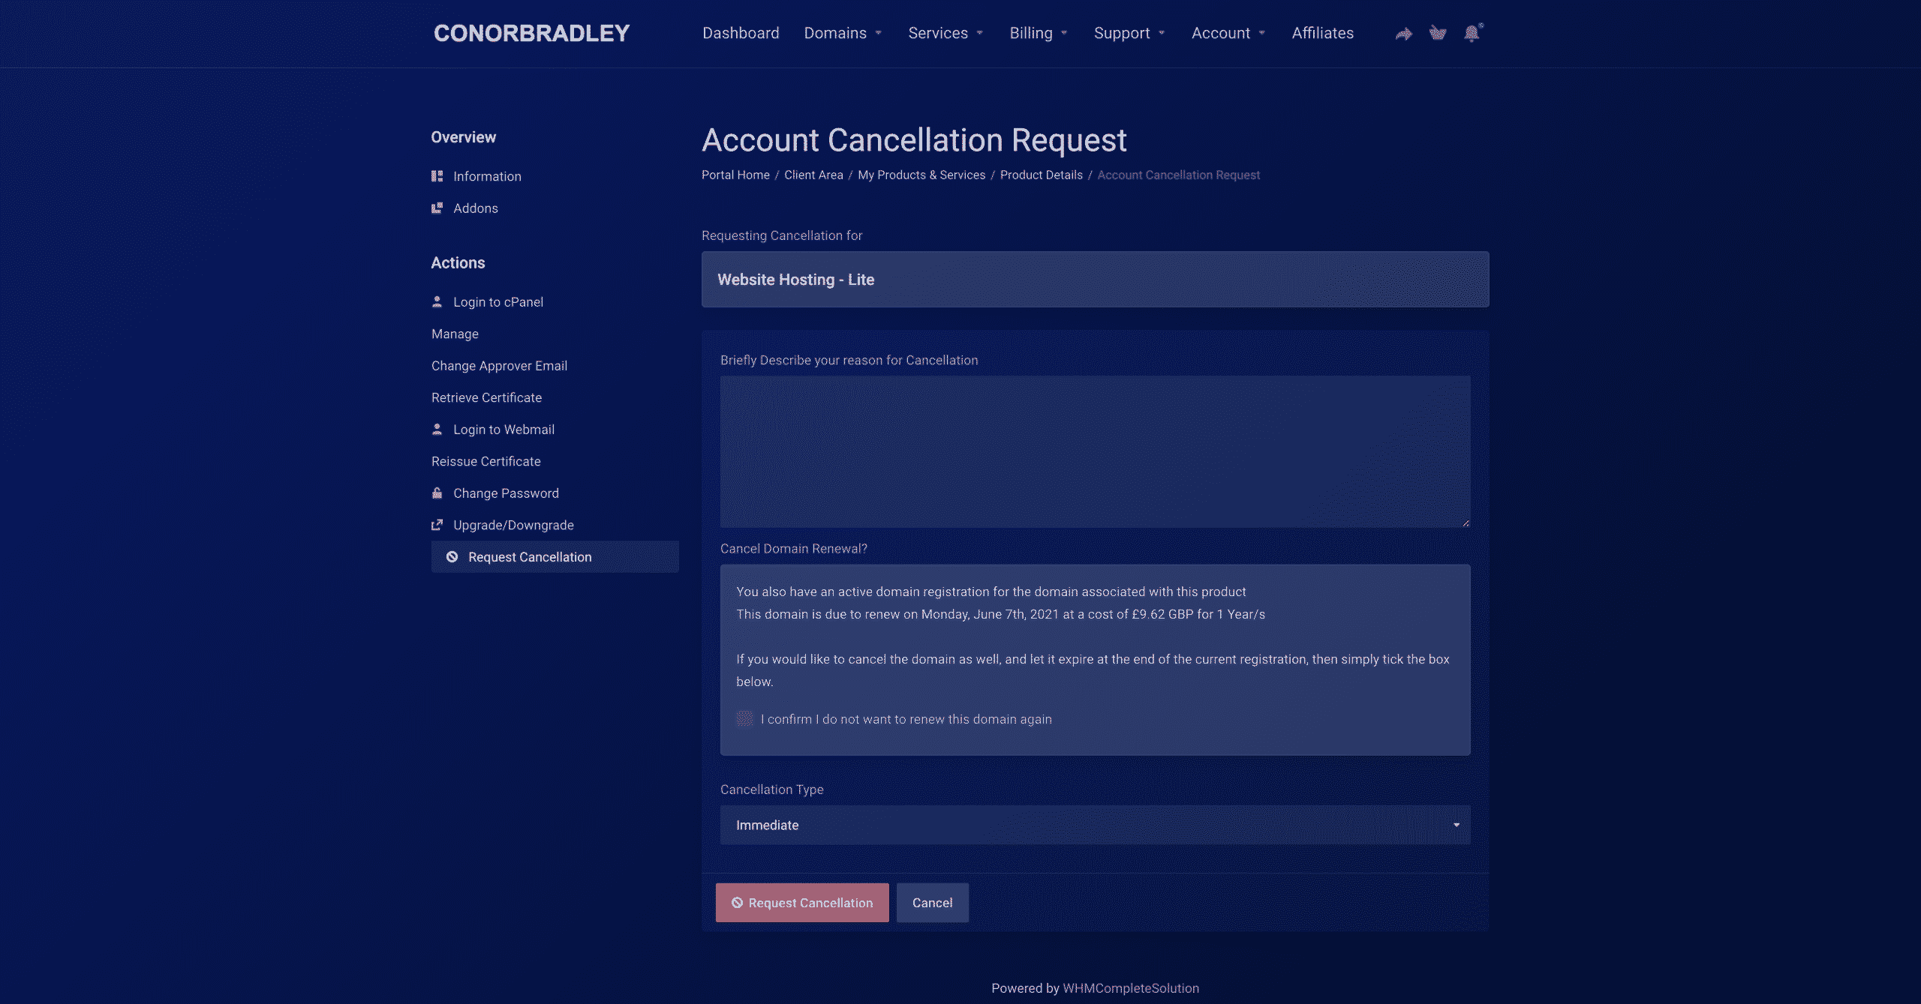Image resolution: width=1921 pixels, height=1004 pixels.
Task: Click the ban icon beside sidebar Request Cancellation
Action: (x=452, y=557)
